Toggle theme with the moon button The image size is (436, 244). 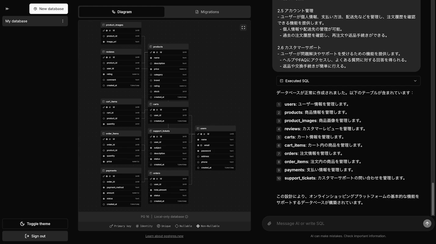(x=35, y=224)
